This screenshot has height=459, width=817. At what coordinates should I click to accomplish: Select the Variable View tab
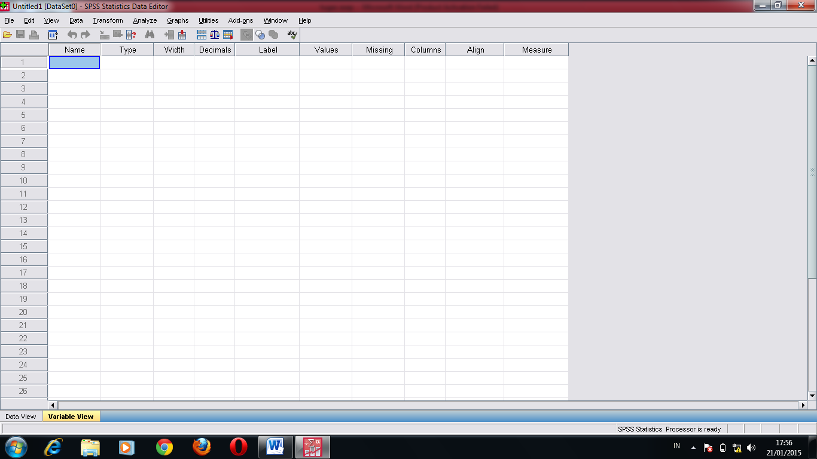(71, 417)
